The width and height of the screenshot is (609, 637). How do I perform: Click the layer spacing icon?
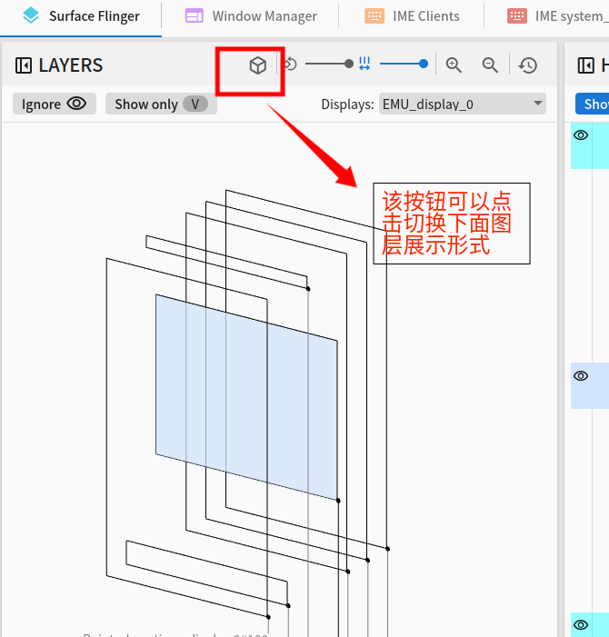click(x=364, y=64)
